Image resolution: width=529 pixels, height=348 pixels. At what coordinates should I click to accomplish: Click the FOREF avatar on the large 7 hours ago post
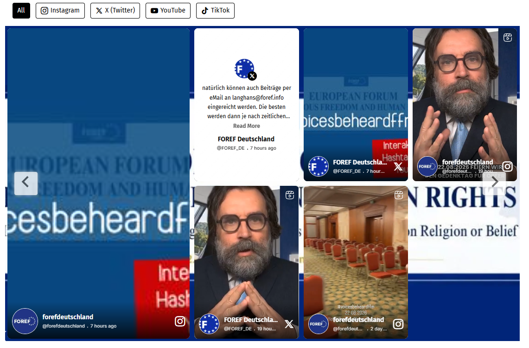click(x=25, y=321)
